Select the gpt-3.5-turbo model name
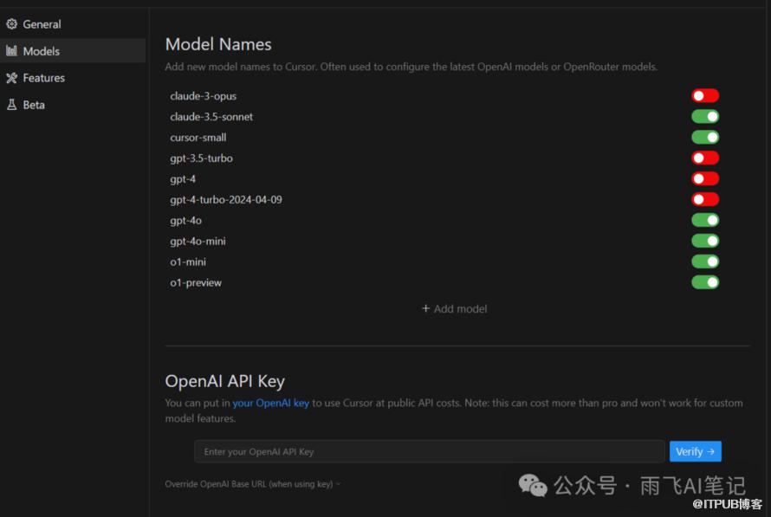 pos(201,158)
